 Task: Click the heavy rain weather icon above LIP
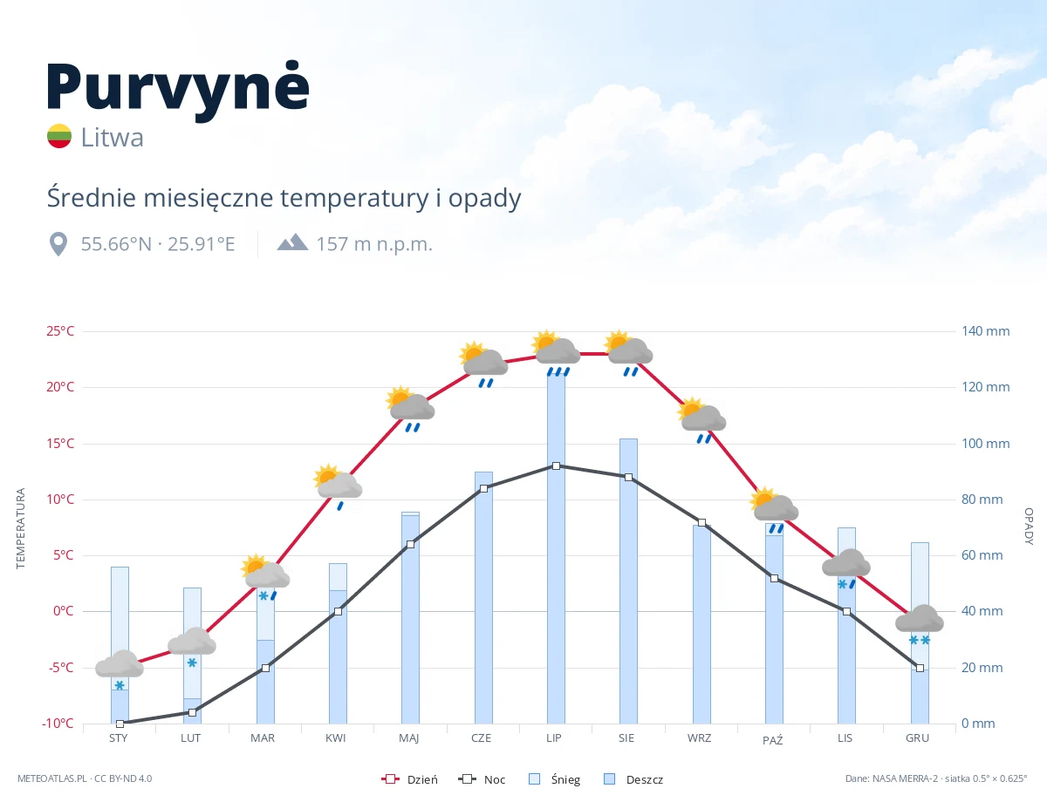coord(556,353)
